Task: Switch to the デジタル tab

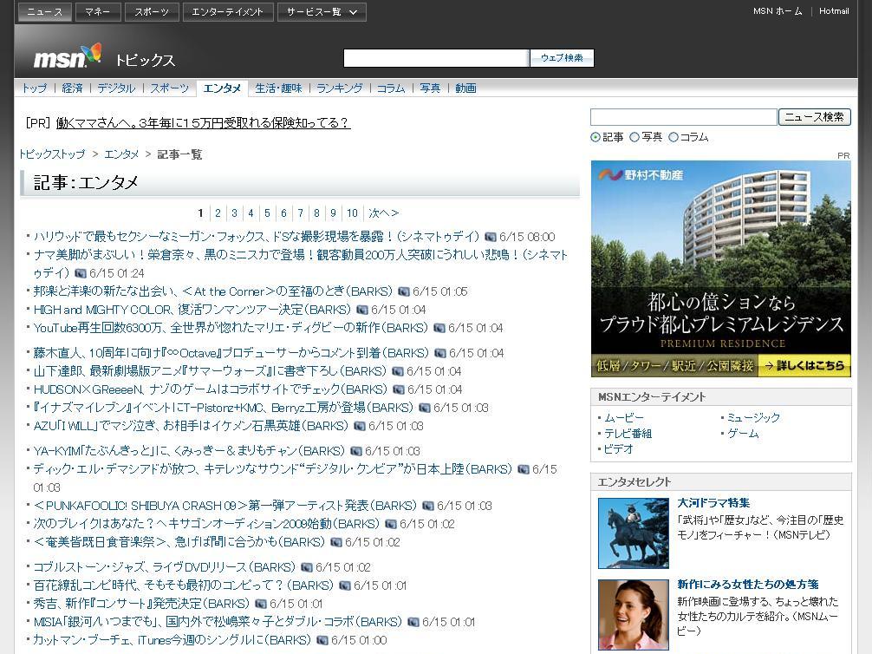Action: tap(116, 88)
